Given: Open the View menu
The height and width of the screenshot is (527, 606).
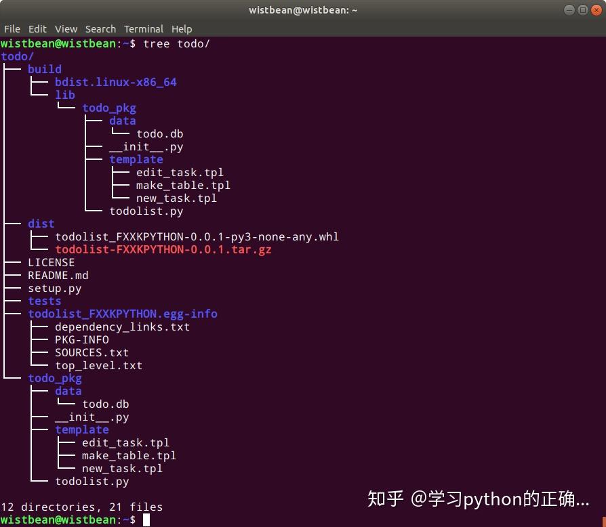Looking at the screenshot, I should coord(66,29).
